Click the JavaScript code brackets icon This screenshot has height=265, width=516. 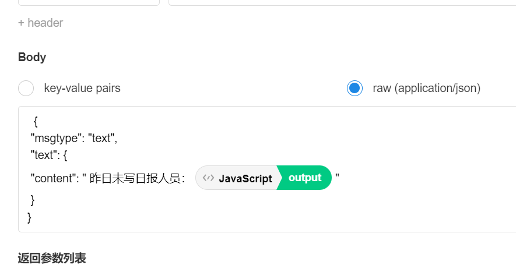[x=208, y=178]
